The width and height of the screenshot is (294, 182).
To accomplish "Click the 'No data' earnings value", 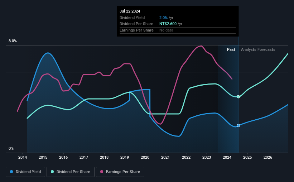I will point(166,30).
